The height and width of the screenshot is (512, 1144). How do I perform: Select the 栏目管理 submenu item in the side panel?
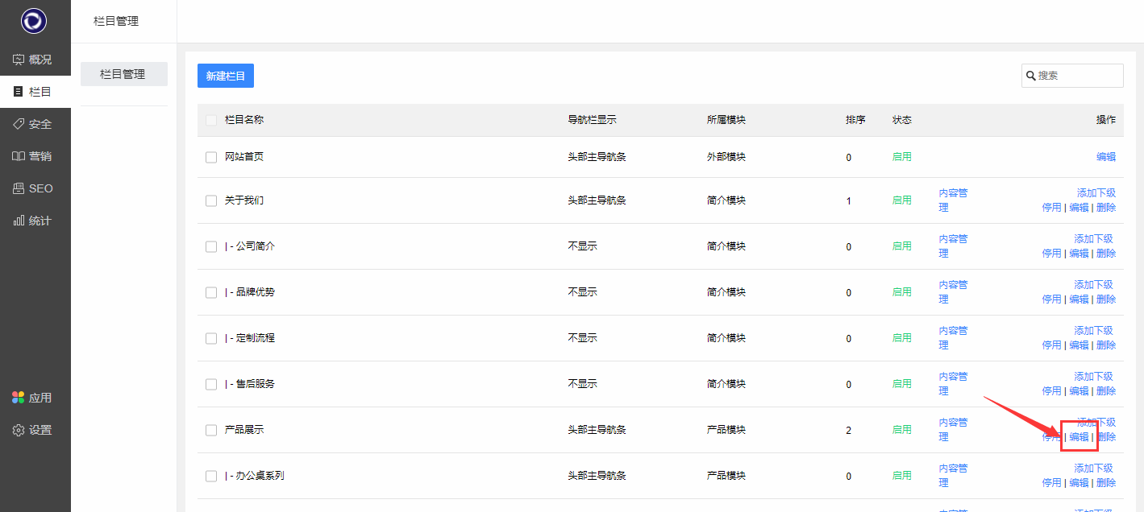(123, 74)
